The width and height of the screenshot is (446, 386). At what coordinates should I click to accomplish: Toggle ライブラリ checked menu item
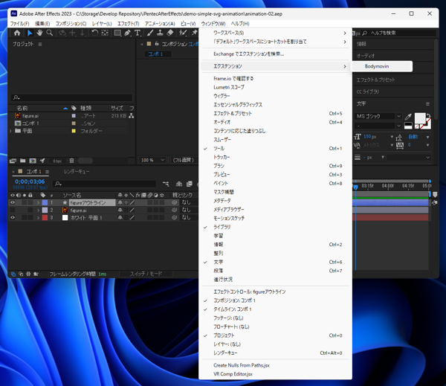[275, 227]
